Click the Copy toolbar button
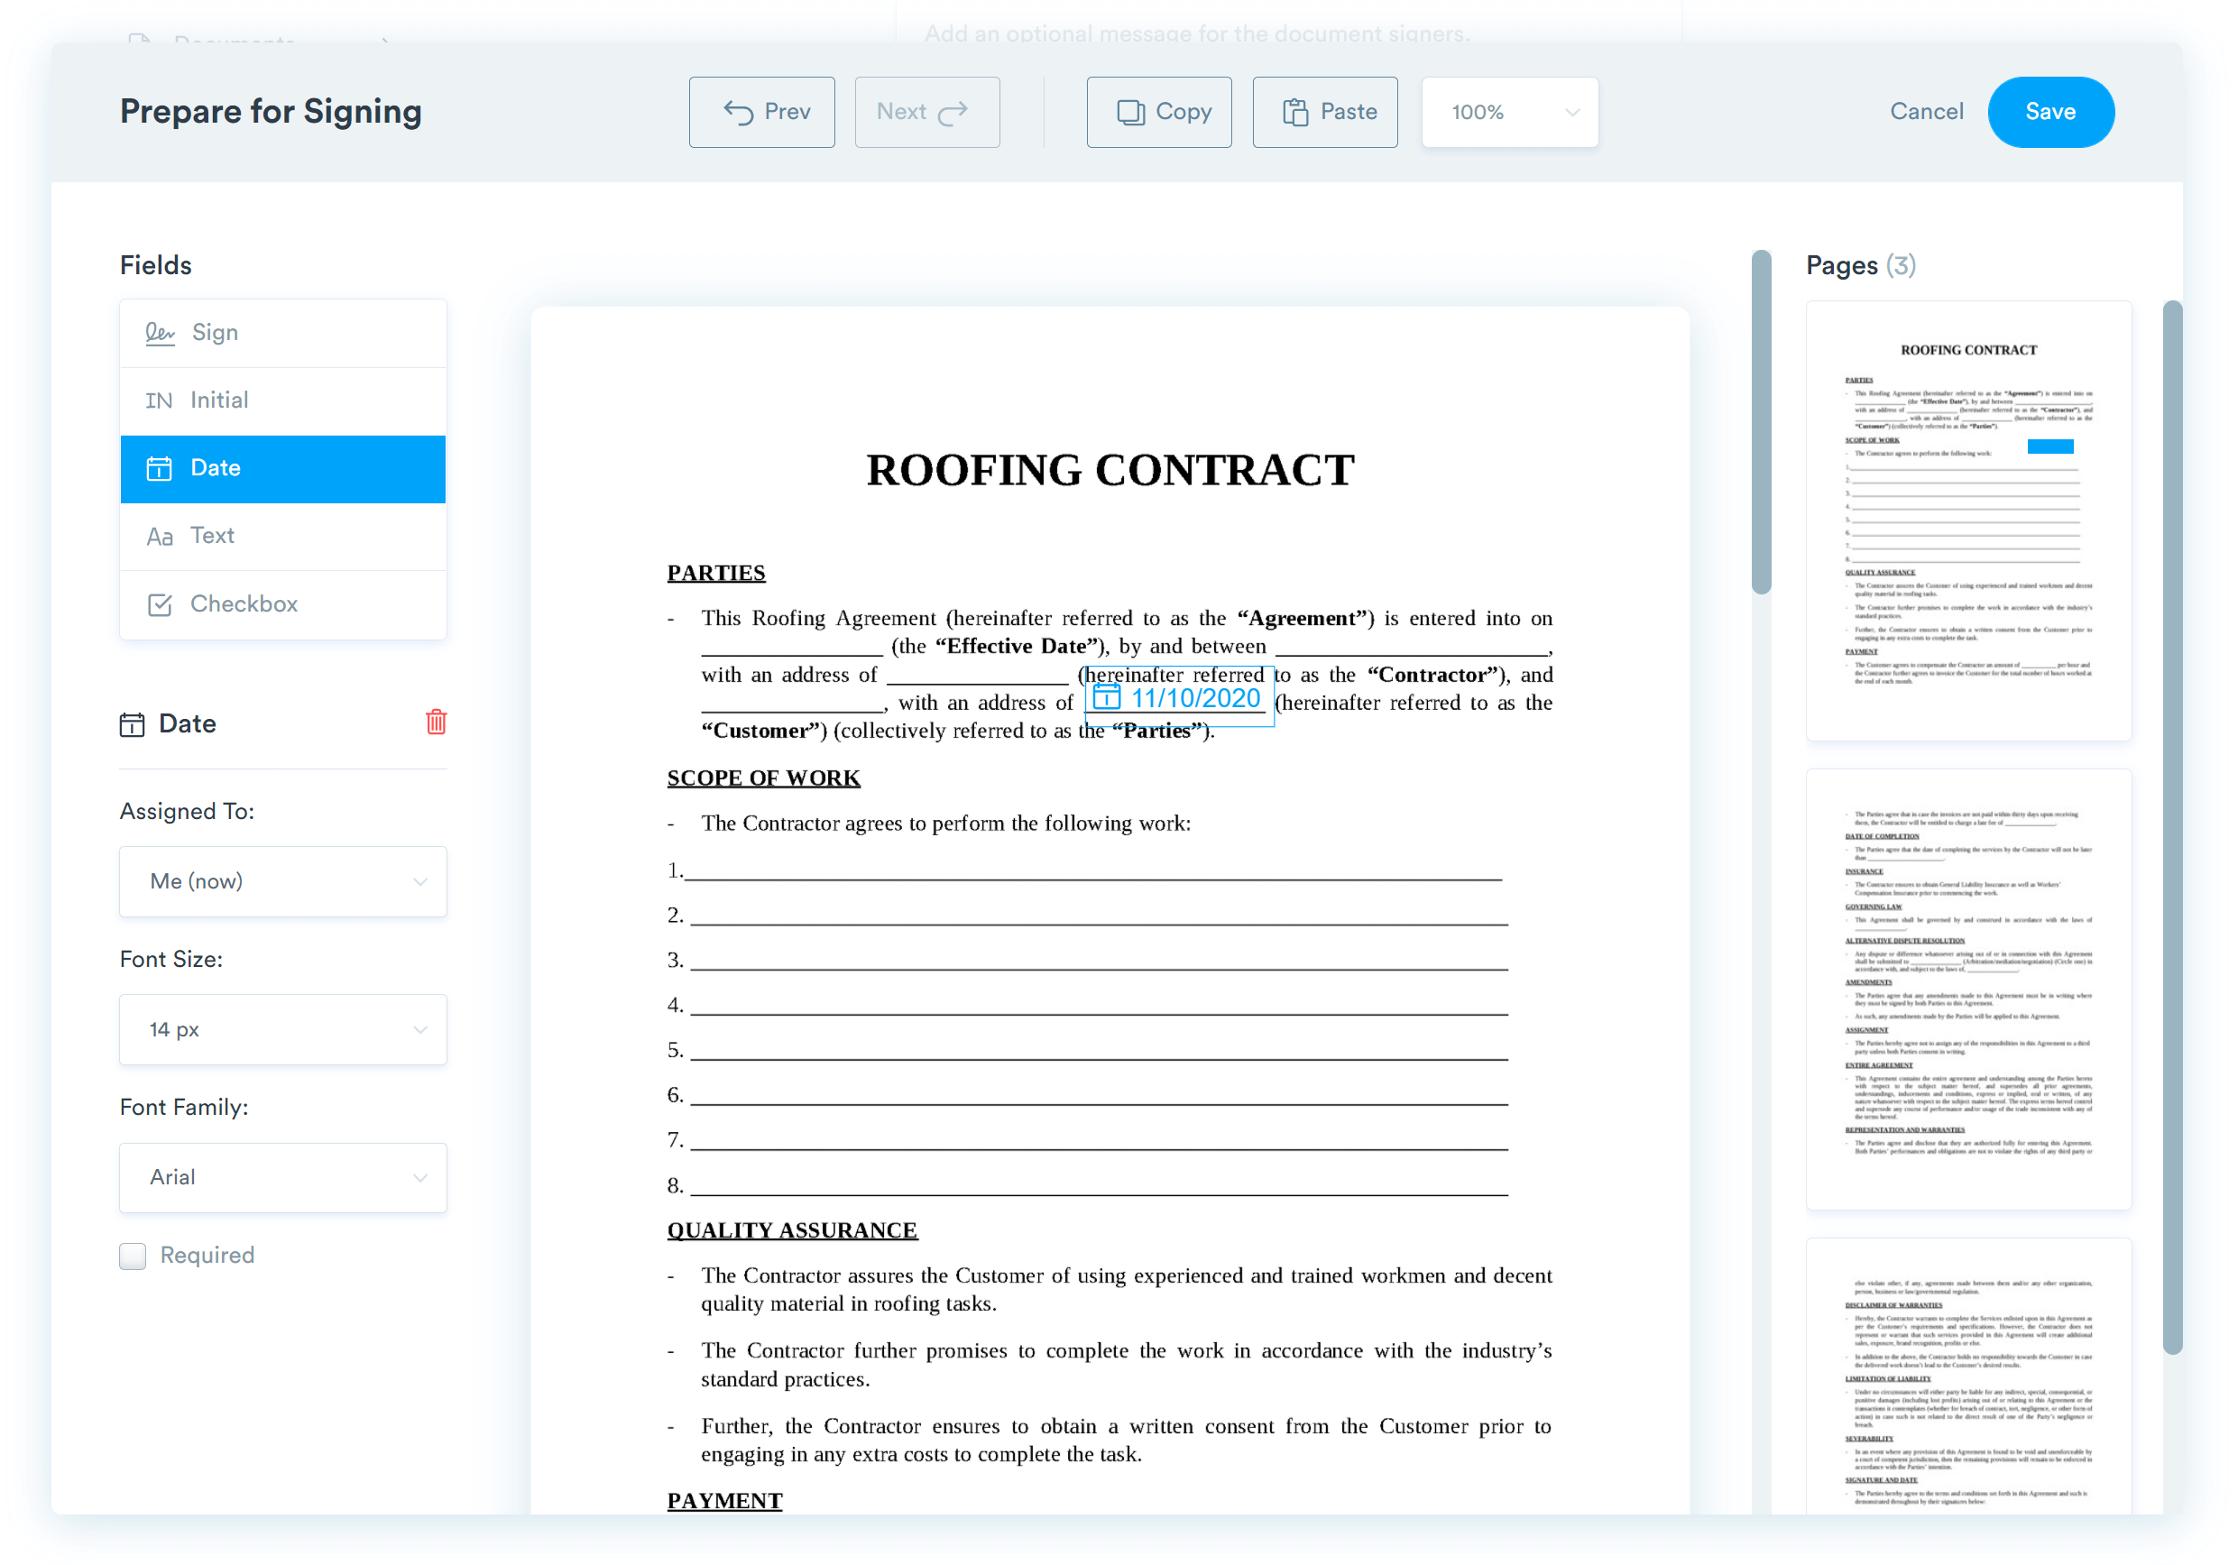 click(x=1159, y=112)
